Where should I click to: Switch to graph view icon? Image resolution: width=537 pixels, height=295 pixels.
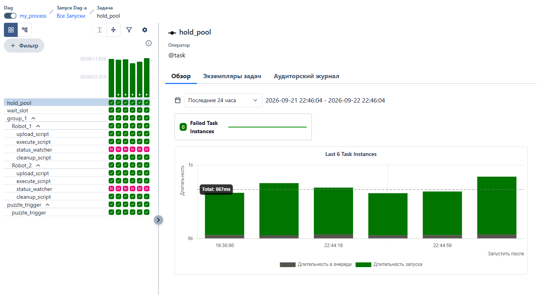(25, 30)
